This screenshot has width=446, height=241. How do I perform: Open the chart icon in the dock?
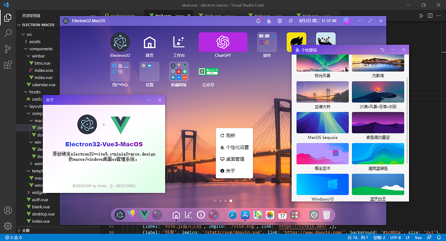click(189, 215)
